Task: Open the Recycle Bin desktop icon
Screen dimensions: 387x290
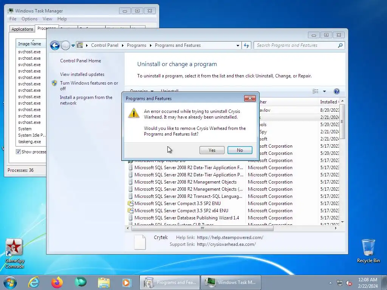Action: point(368,251)
